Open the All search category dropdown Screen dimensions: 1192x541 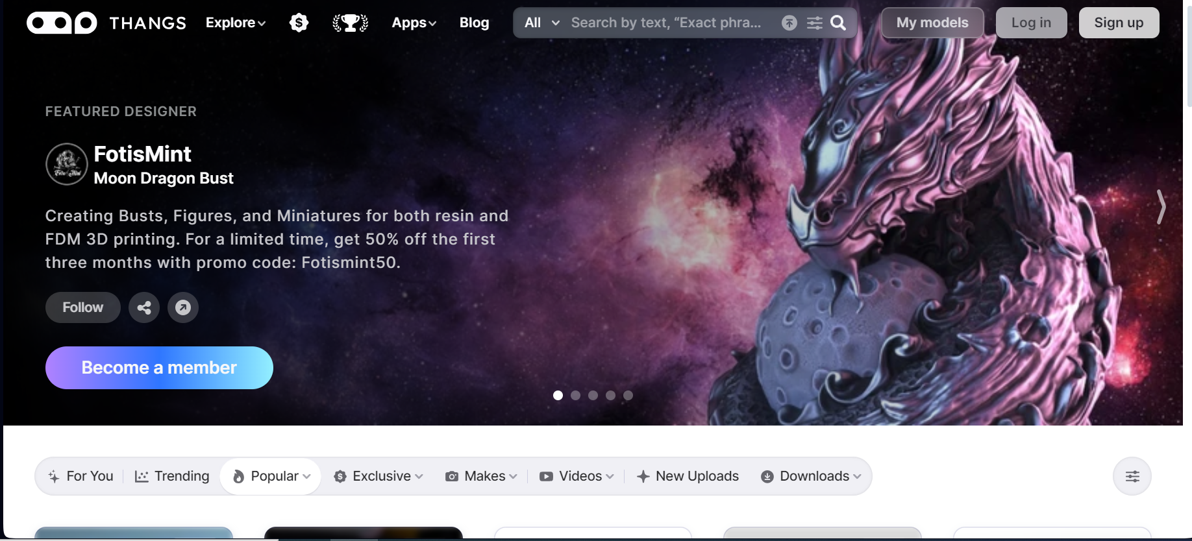tap(542, 23)
